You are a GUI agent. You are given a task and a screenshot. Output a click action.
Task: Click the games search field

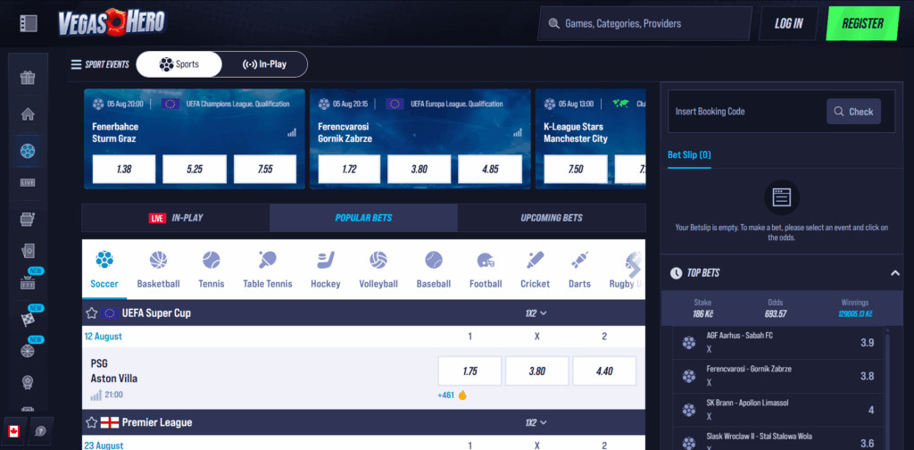[x=644, y=23]
